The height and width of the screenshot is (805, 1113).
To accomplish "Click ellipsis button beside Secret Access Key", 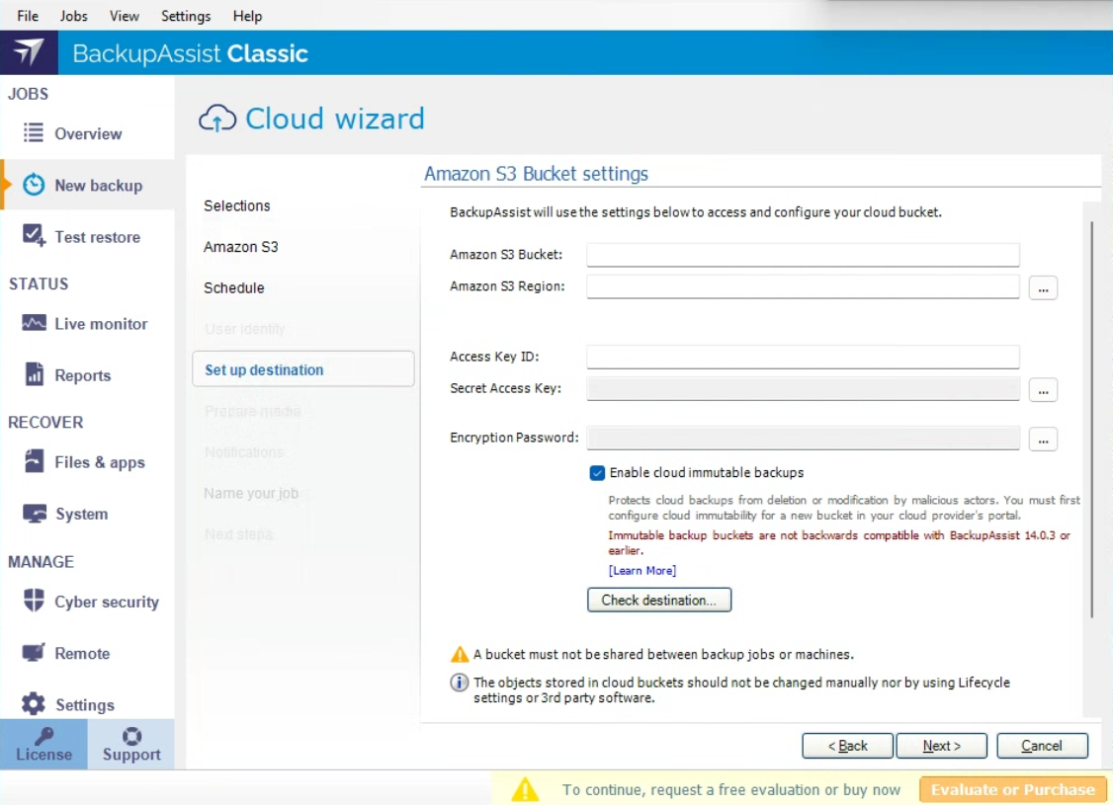I will point(1043,390).
